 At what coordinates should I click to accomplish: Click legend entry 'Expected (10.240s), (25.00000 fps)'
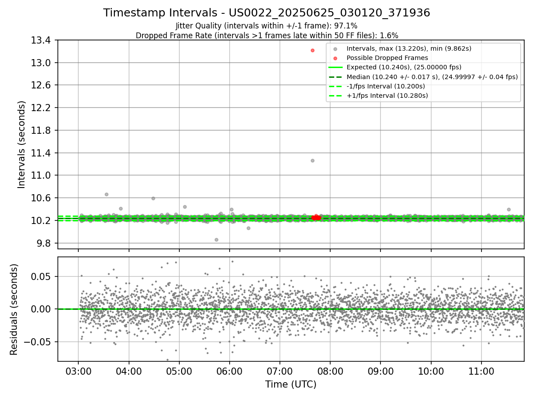pyautogui.click(x=404, y=67)
